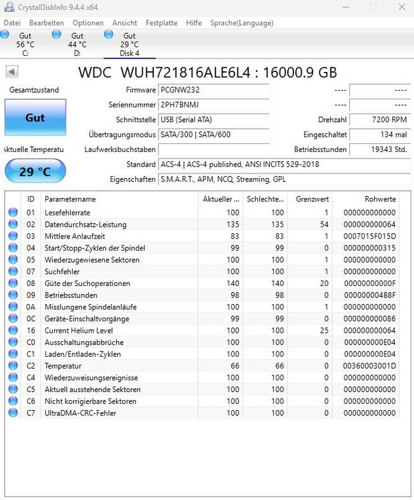
Task: Click raw value 000000000315
Action: (x=369, y=248)
